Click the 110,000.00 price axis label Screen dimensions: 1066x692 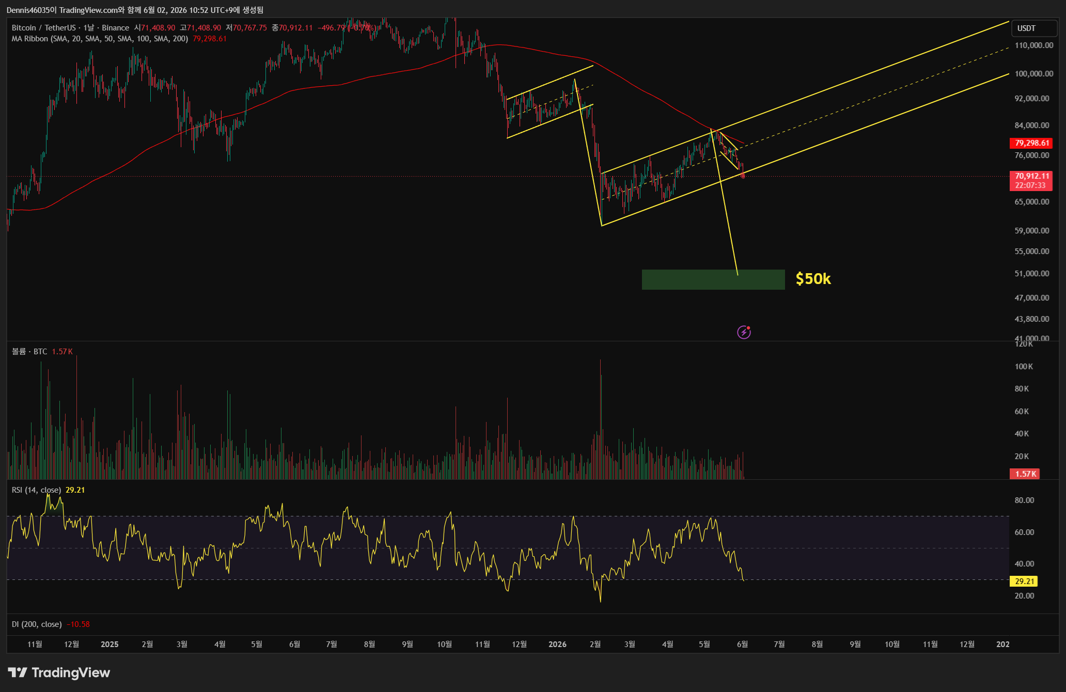tap(1034, 45)
